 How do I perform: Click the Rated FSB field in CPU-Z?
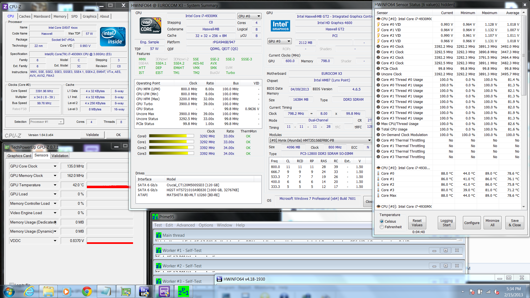tap(44, 109)
